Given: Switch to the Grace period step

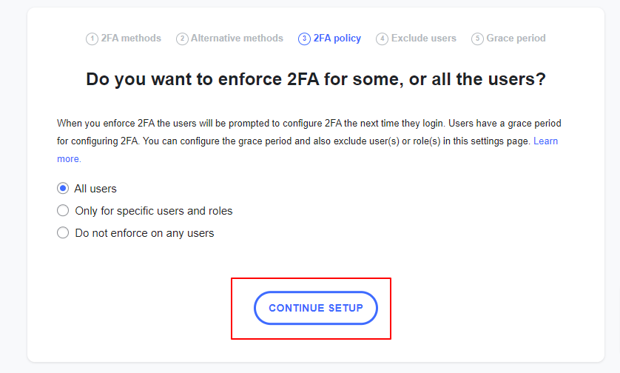Looking at the screenshot, I should (516, 38).
